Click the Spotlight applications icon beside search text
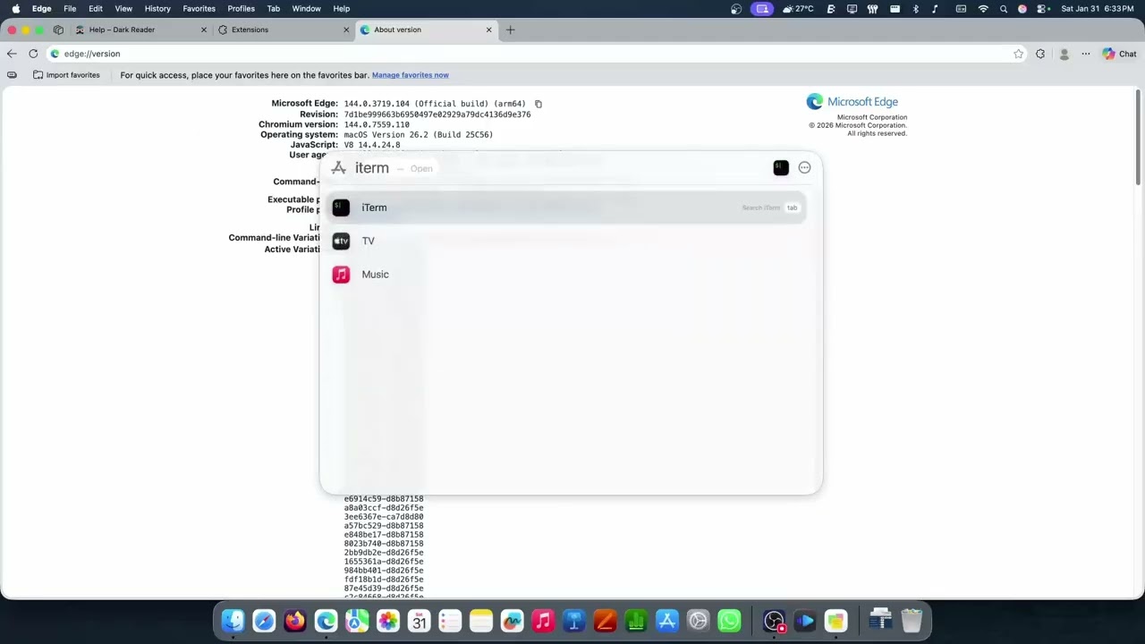 pyautogui.click(x=338, y=168)
